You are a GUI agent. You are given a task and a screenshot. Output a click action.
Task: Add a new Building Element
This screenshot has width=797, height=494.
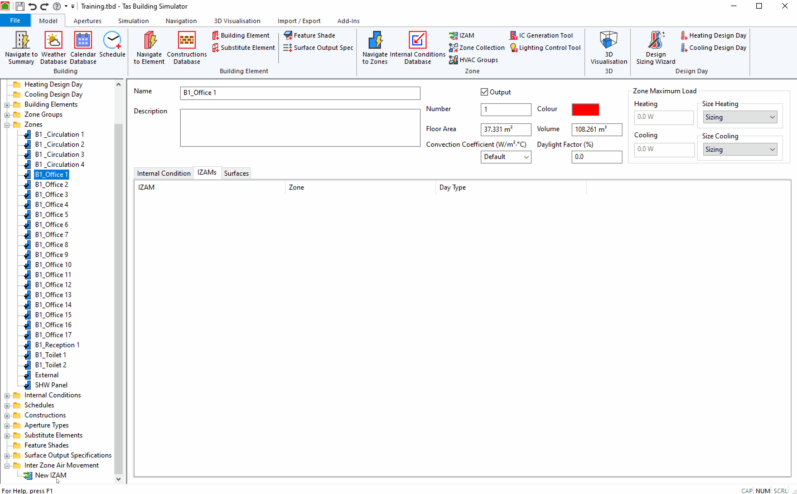coord(241,35)
